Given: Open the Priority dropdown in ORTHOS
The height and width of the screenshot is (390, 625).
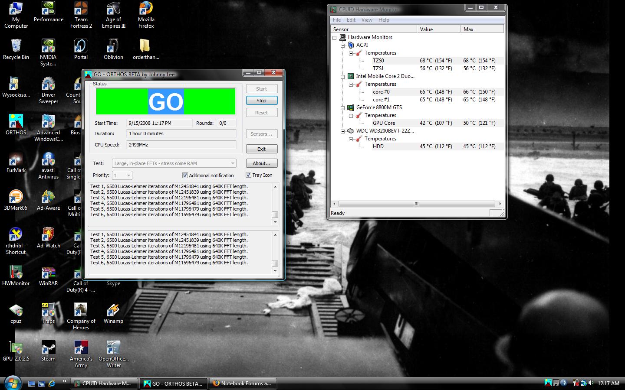Looking at the screenshot, I should [x=122, y=175].
